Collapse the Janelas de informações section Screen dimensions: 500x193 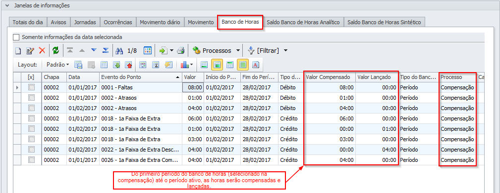(7, 5)
